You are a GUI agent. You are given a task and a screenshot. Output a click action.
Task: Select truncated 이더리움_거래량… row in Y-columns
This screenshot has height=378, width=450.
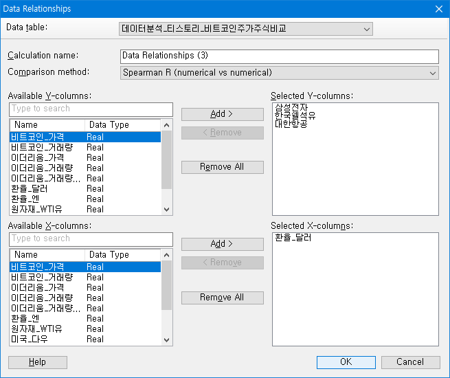[x=85, y=179]
